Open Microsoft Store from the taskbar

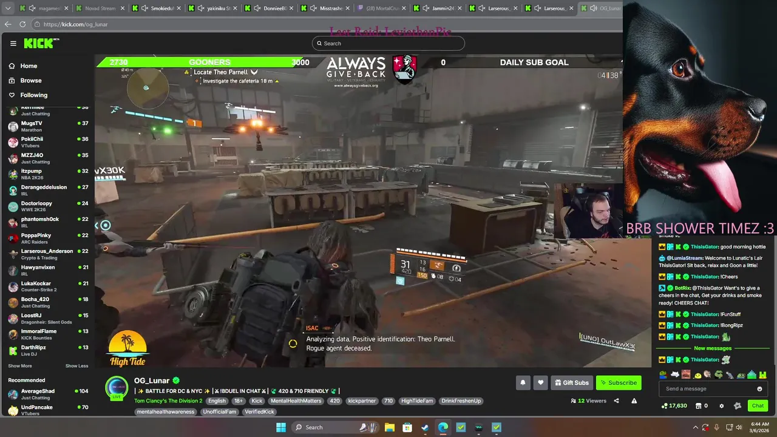[407, 427]
